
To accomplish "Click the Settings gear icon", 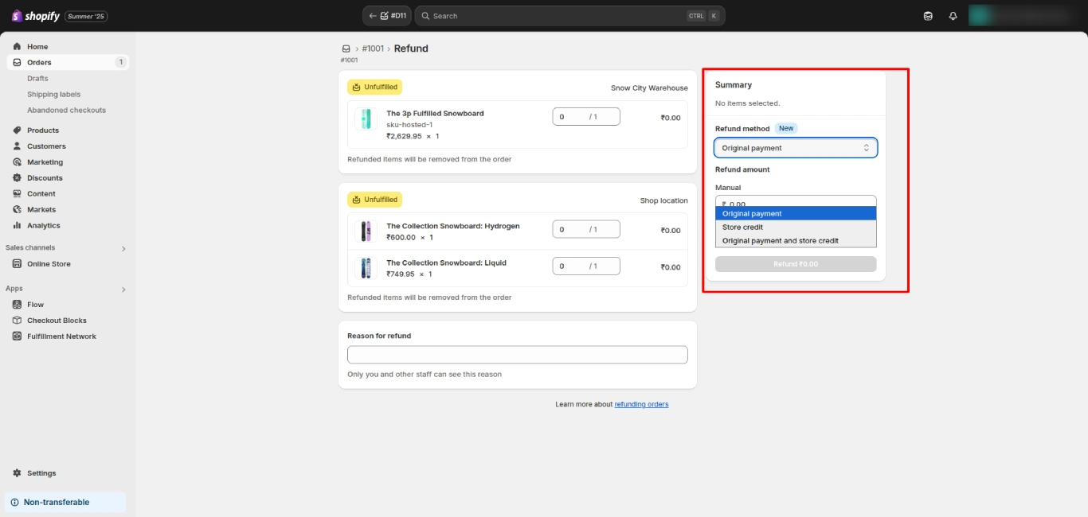I will pos(17,473).
